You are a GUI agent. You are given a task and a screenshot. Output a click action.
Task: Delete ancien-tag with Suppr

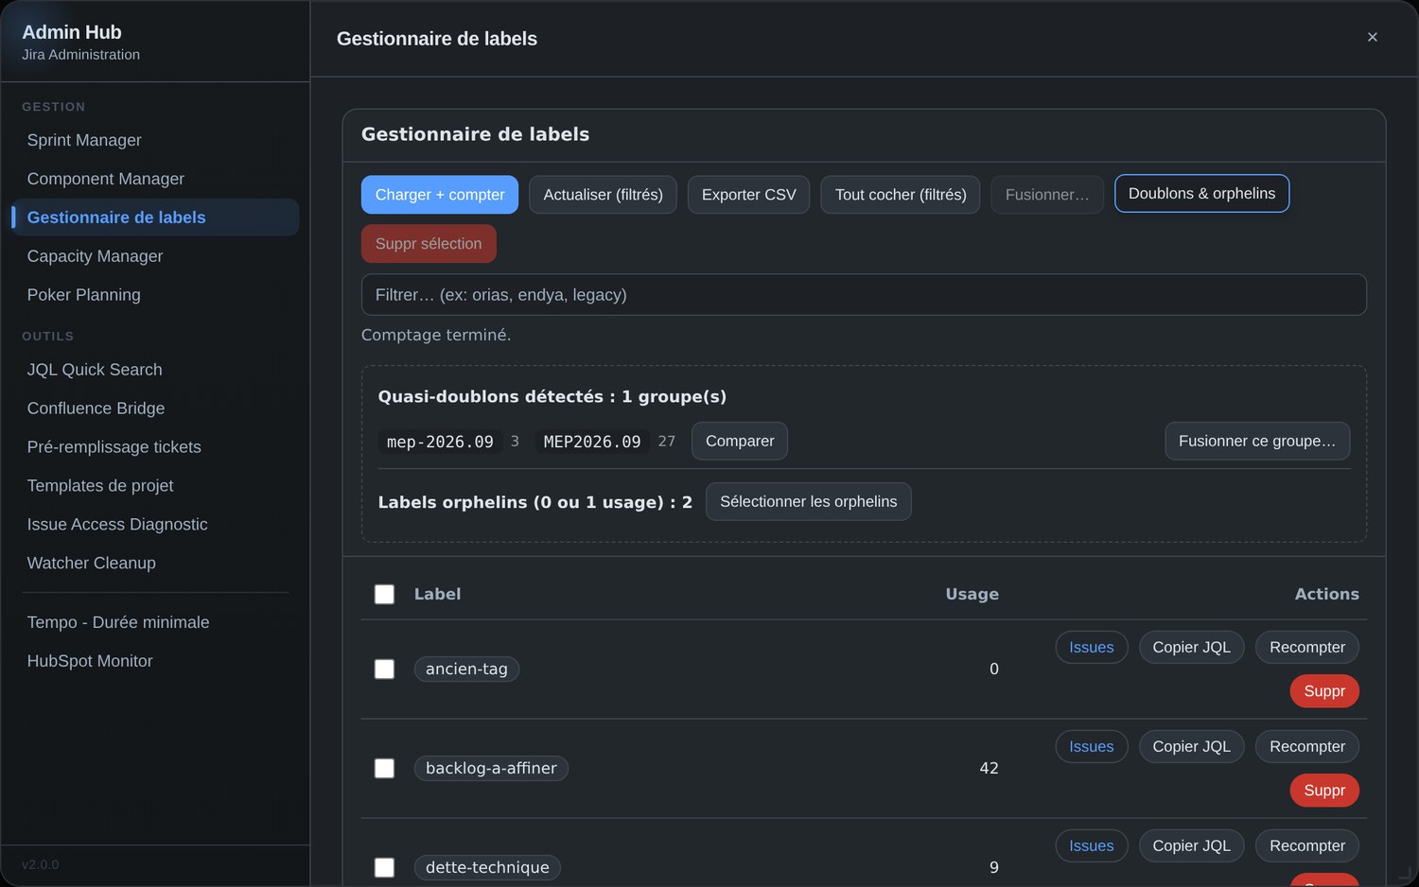click(x=1324, y=691)
